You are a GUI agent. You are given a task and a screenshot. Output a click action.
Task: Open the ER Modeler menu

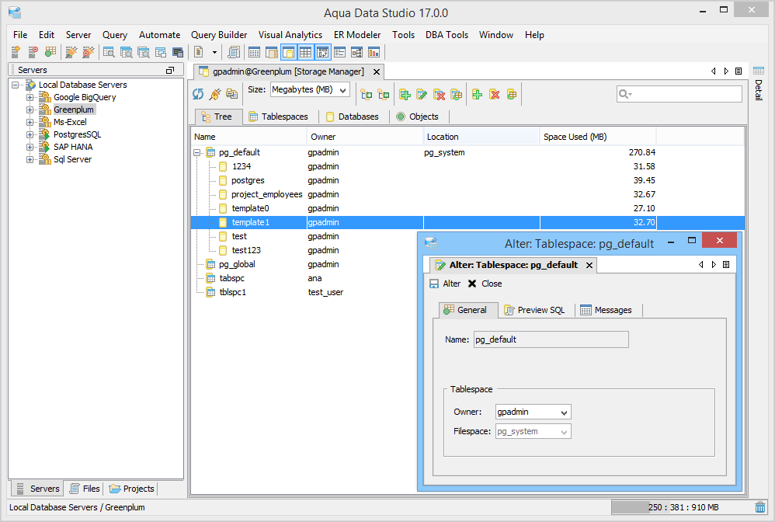click(x=357, y=35)
